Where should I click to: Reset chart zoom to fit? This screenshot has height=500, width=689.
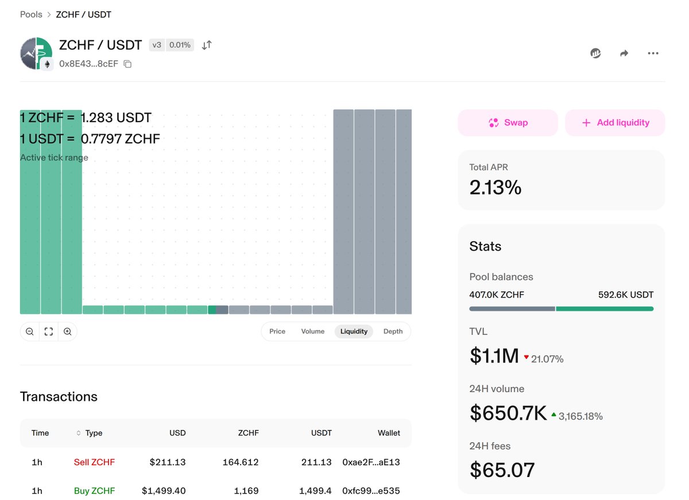(49, 331)
